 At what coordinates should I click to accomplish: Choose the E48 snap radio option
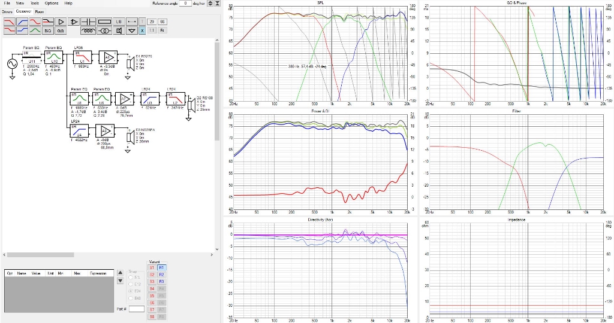(x=131, y=297)
